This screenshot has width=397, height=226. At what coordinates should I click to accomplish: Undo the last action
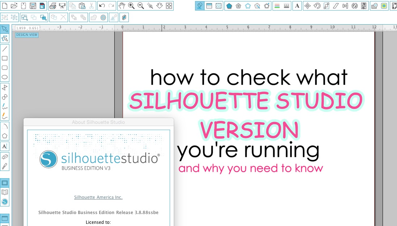pos(102,5)
